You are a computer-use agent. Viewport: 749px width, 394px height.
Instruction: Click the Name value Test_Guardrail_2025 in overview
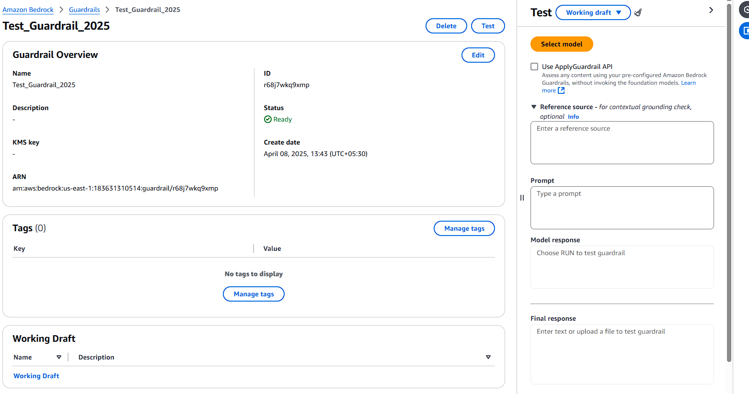[44, 85]
